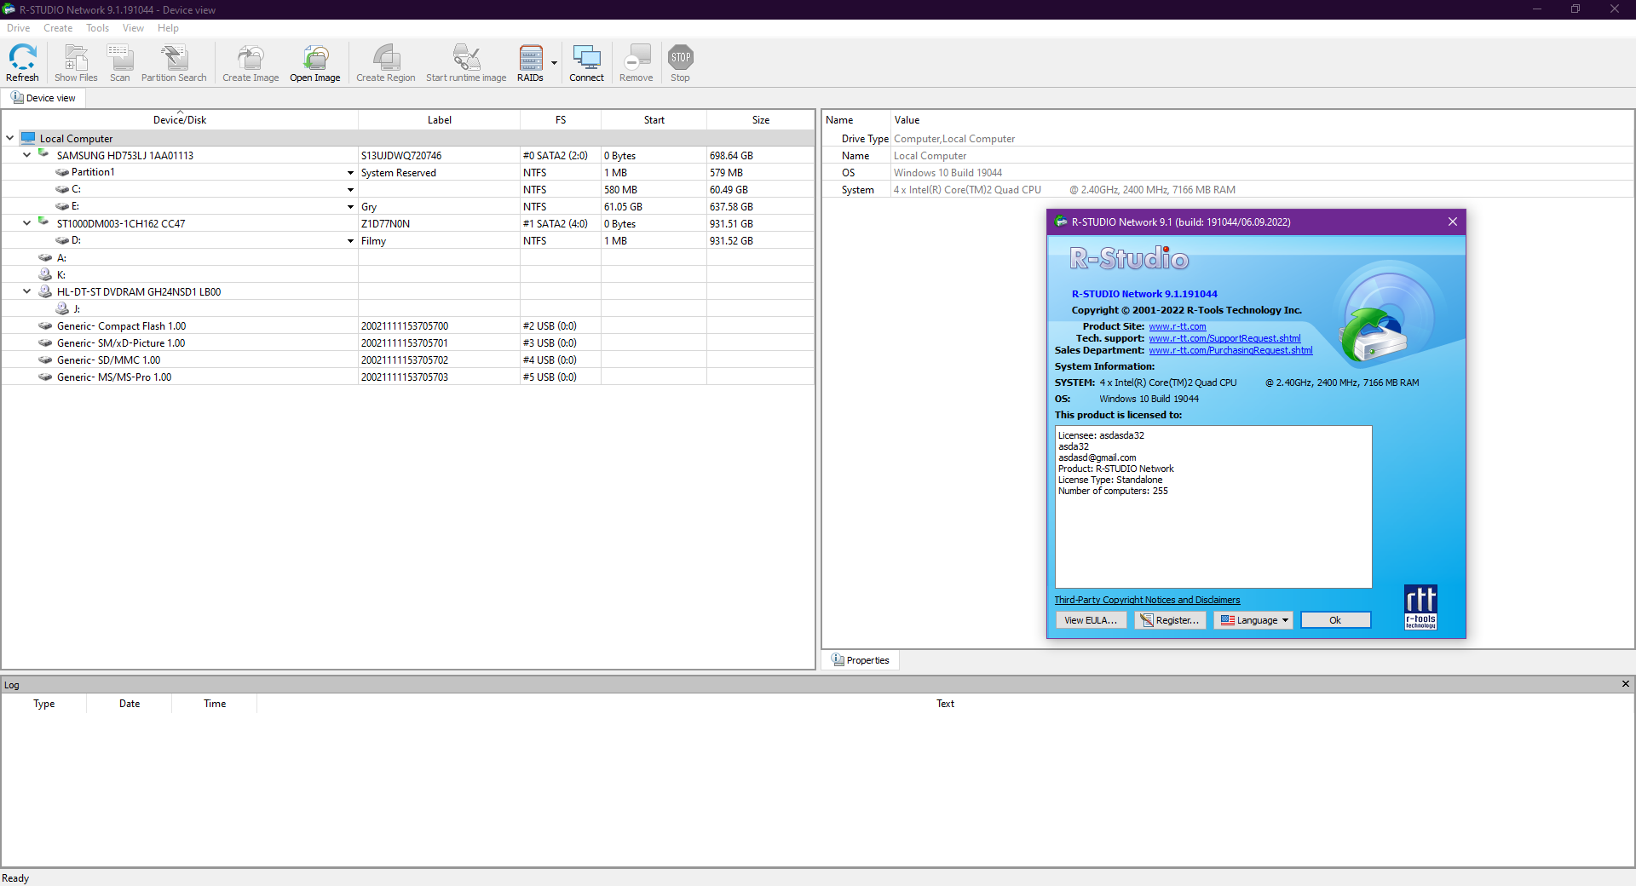Click the Start column header
1636x886 pixels.
coord(654,120)
